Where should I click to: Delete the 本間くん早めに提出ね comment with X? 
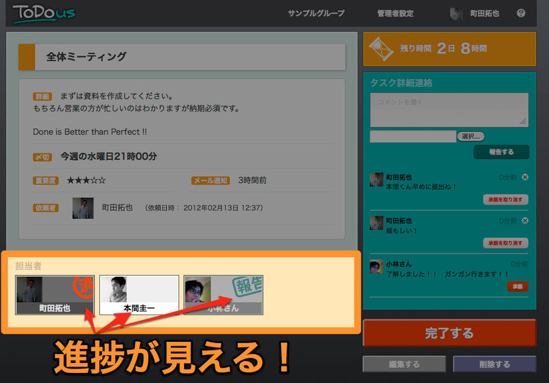click(x=525, y=177)
